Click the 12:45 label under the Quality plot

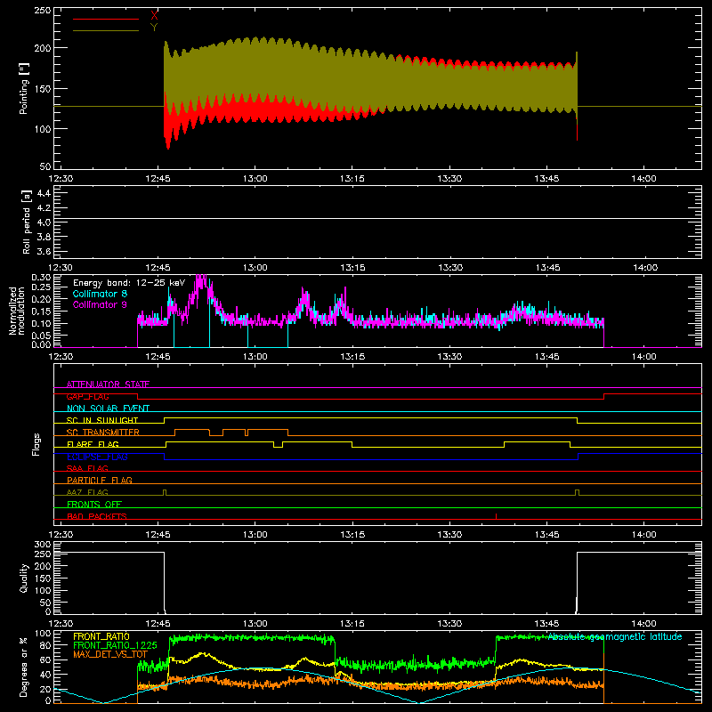coord(158,624)
